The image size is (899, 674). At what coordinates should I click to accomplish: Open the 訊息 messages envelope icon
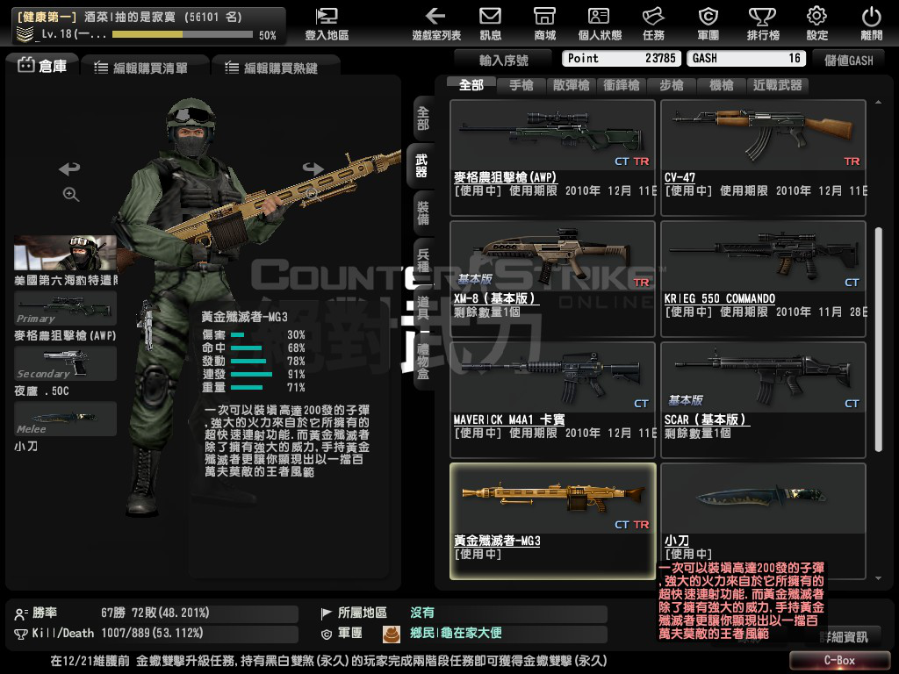(x=490, y=24)
